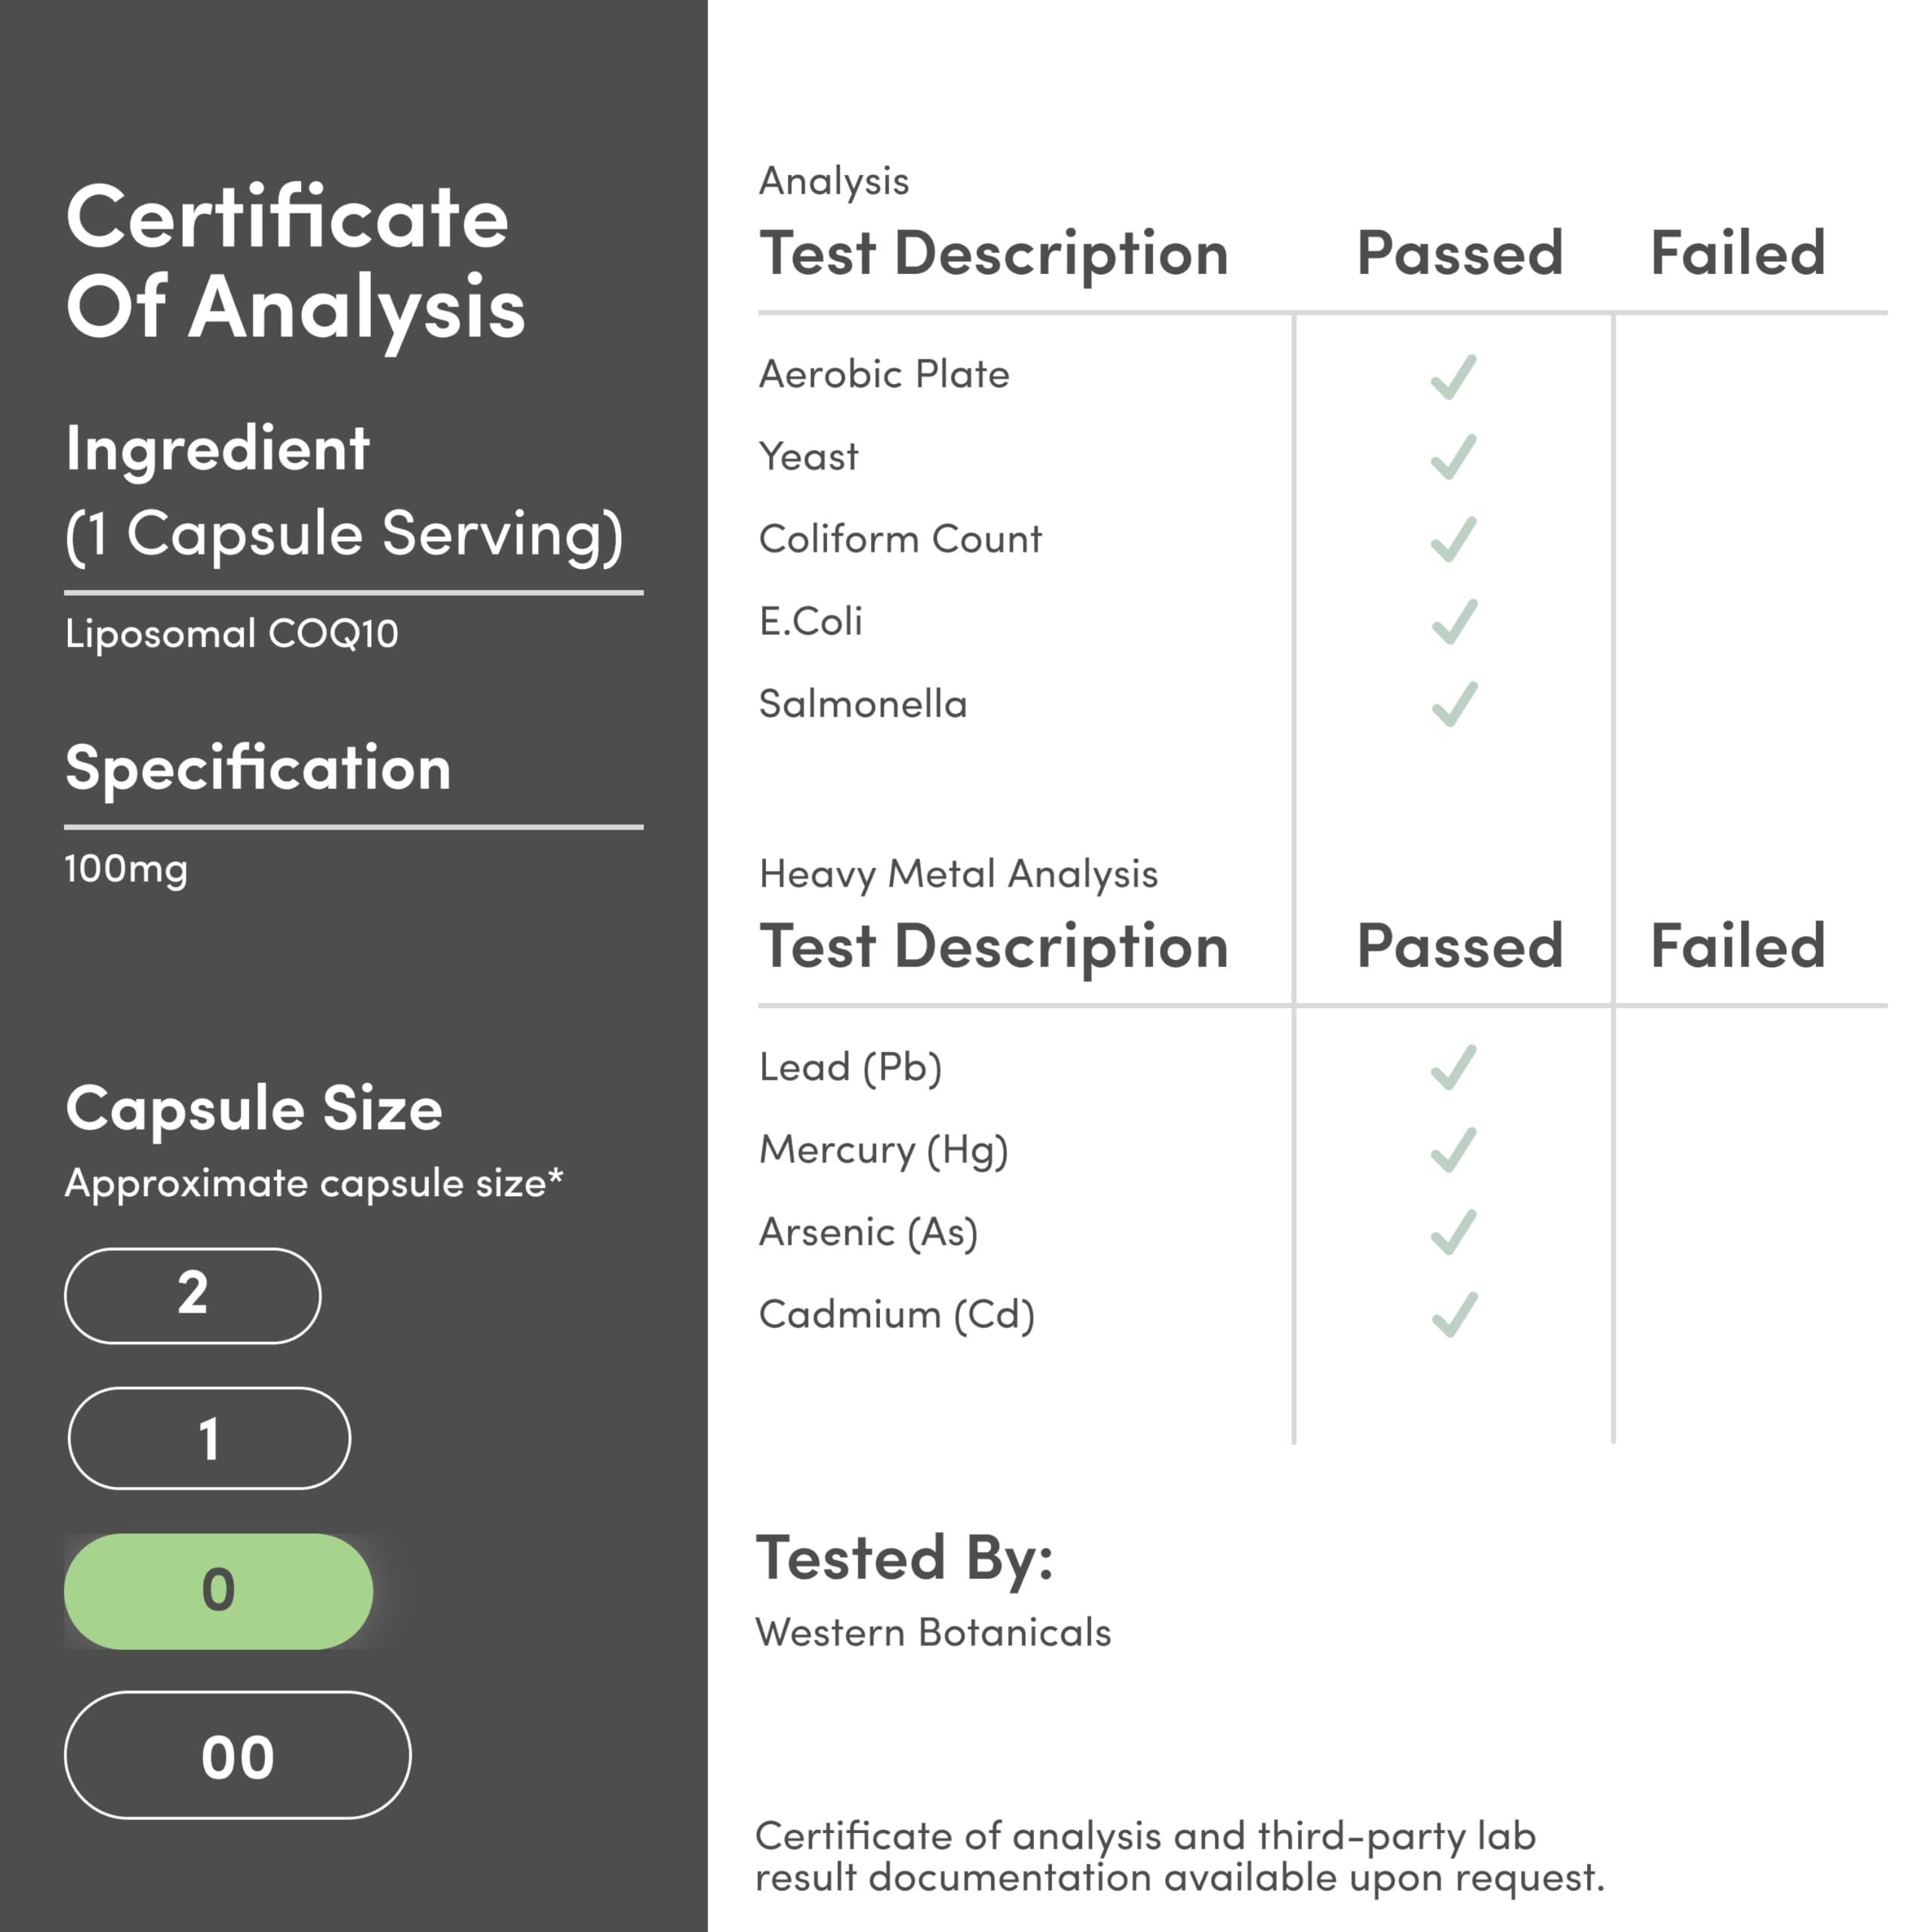
Task: Click the E.Coli passed checkmark
Action: 1453,621
